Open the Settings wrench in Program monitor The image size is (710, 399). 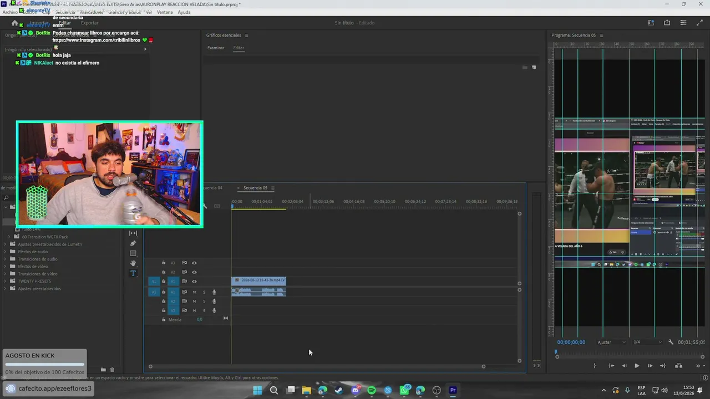coord(671,342)
